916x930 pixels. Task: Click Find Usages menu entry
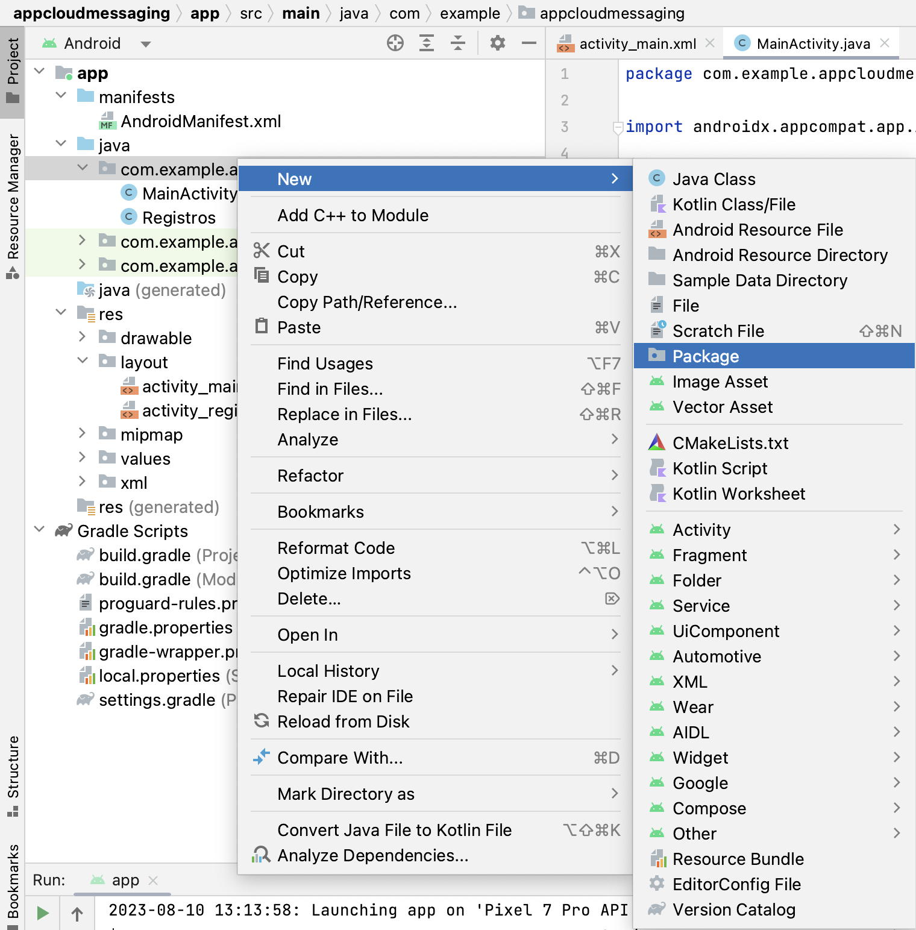click(x=435, y=363)
